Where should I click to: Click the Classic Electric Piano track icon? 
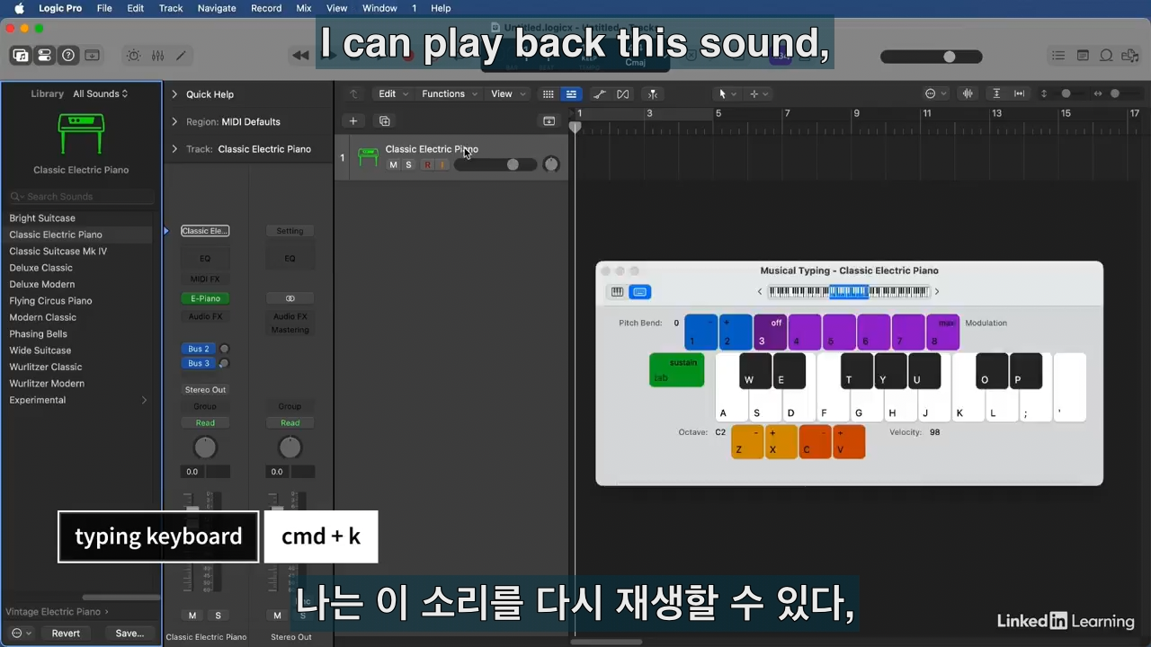point(368,157)
